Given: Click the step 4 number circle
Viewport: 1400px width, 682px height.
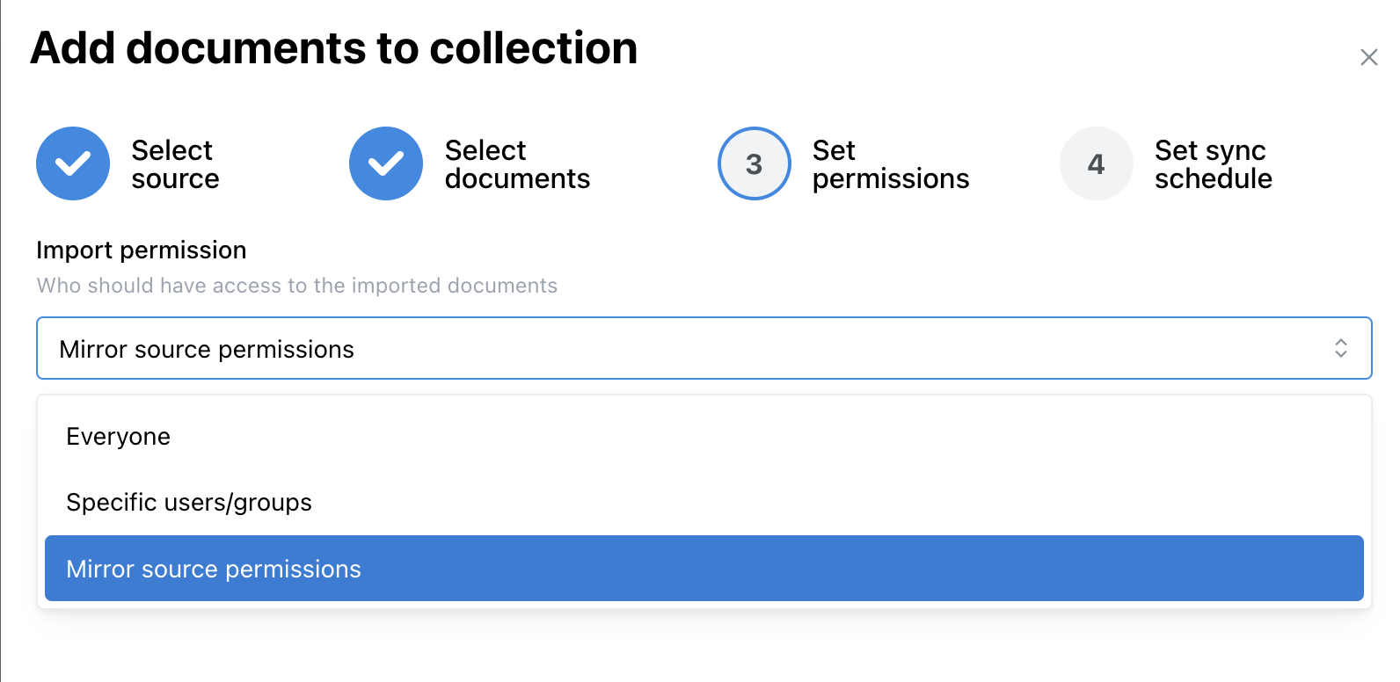Looking at the screenshot, I should pos(1096,163).
